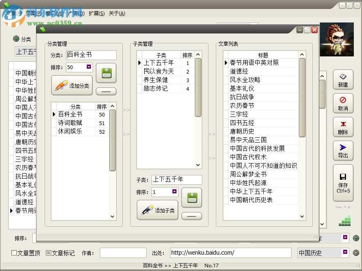Screen dimensions: 362x271
Task: Click floppy disk save icon in 分类管理 panel
Action: pyautogui.click(x=106, y=74)
